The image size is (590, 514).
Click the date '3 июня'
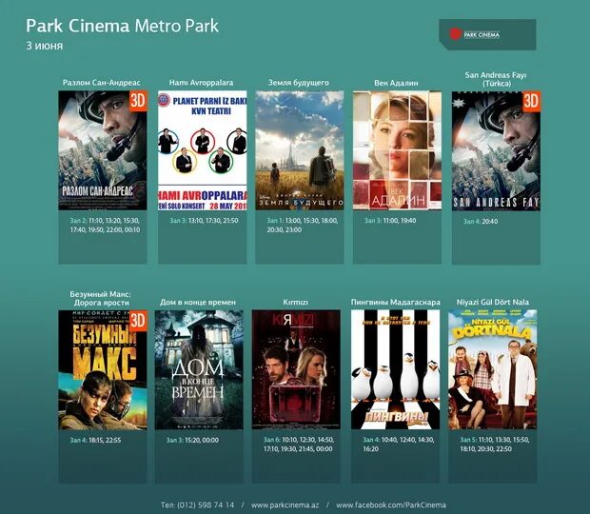point(45,46)
